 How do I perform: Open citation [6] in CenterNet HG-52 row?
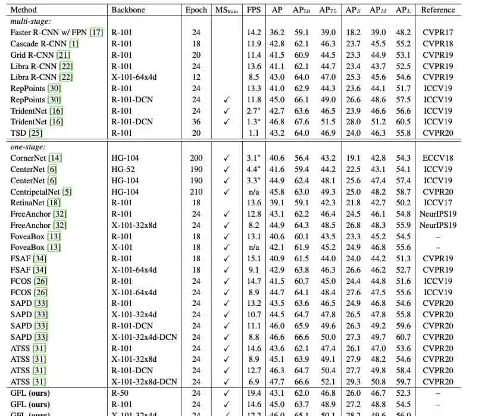52,170
